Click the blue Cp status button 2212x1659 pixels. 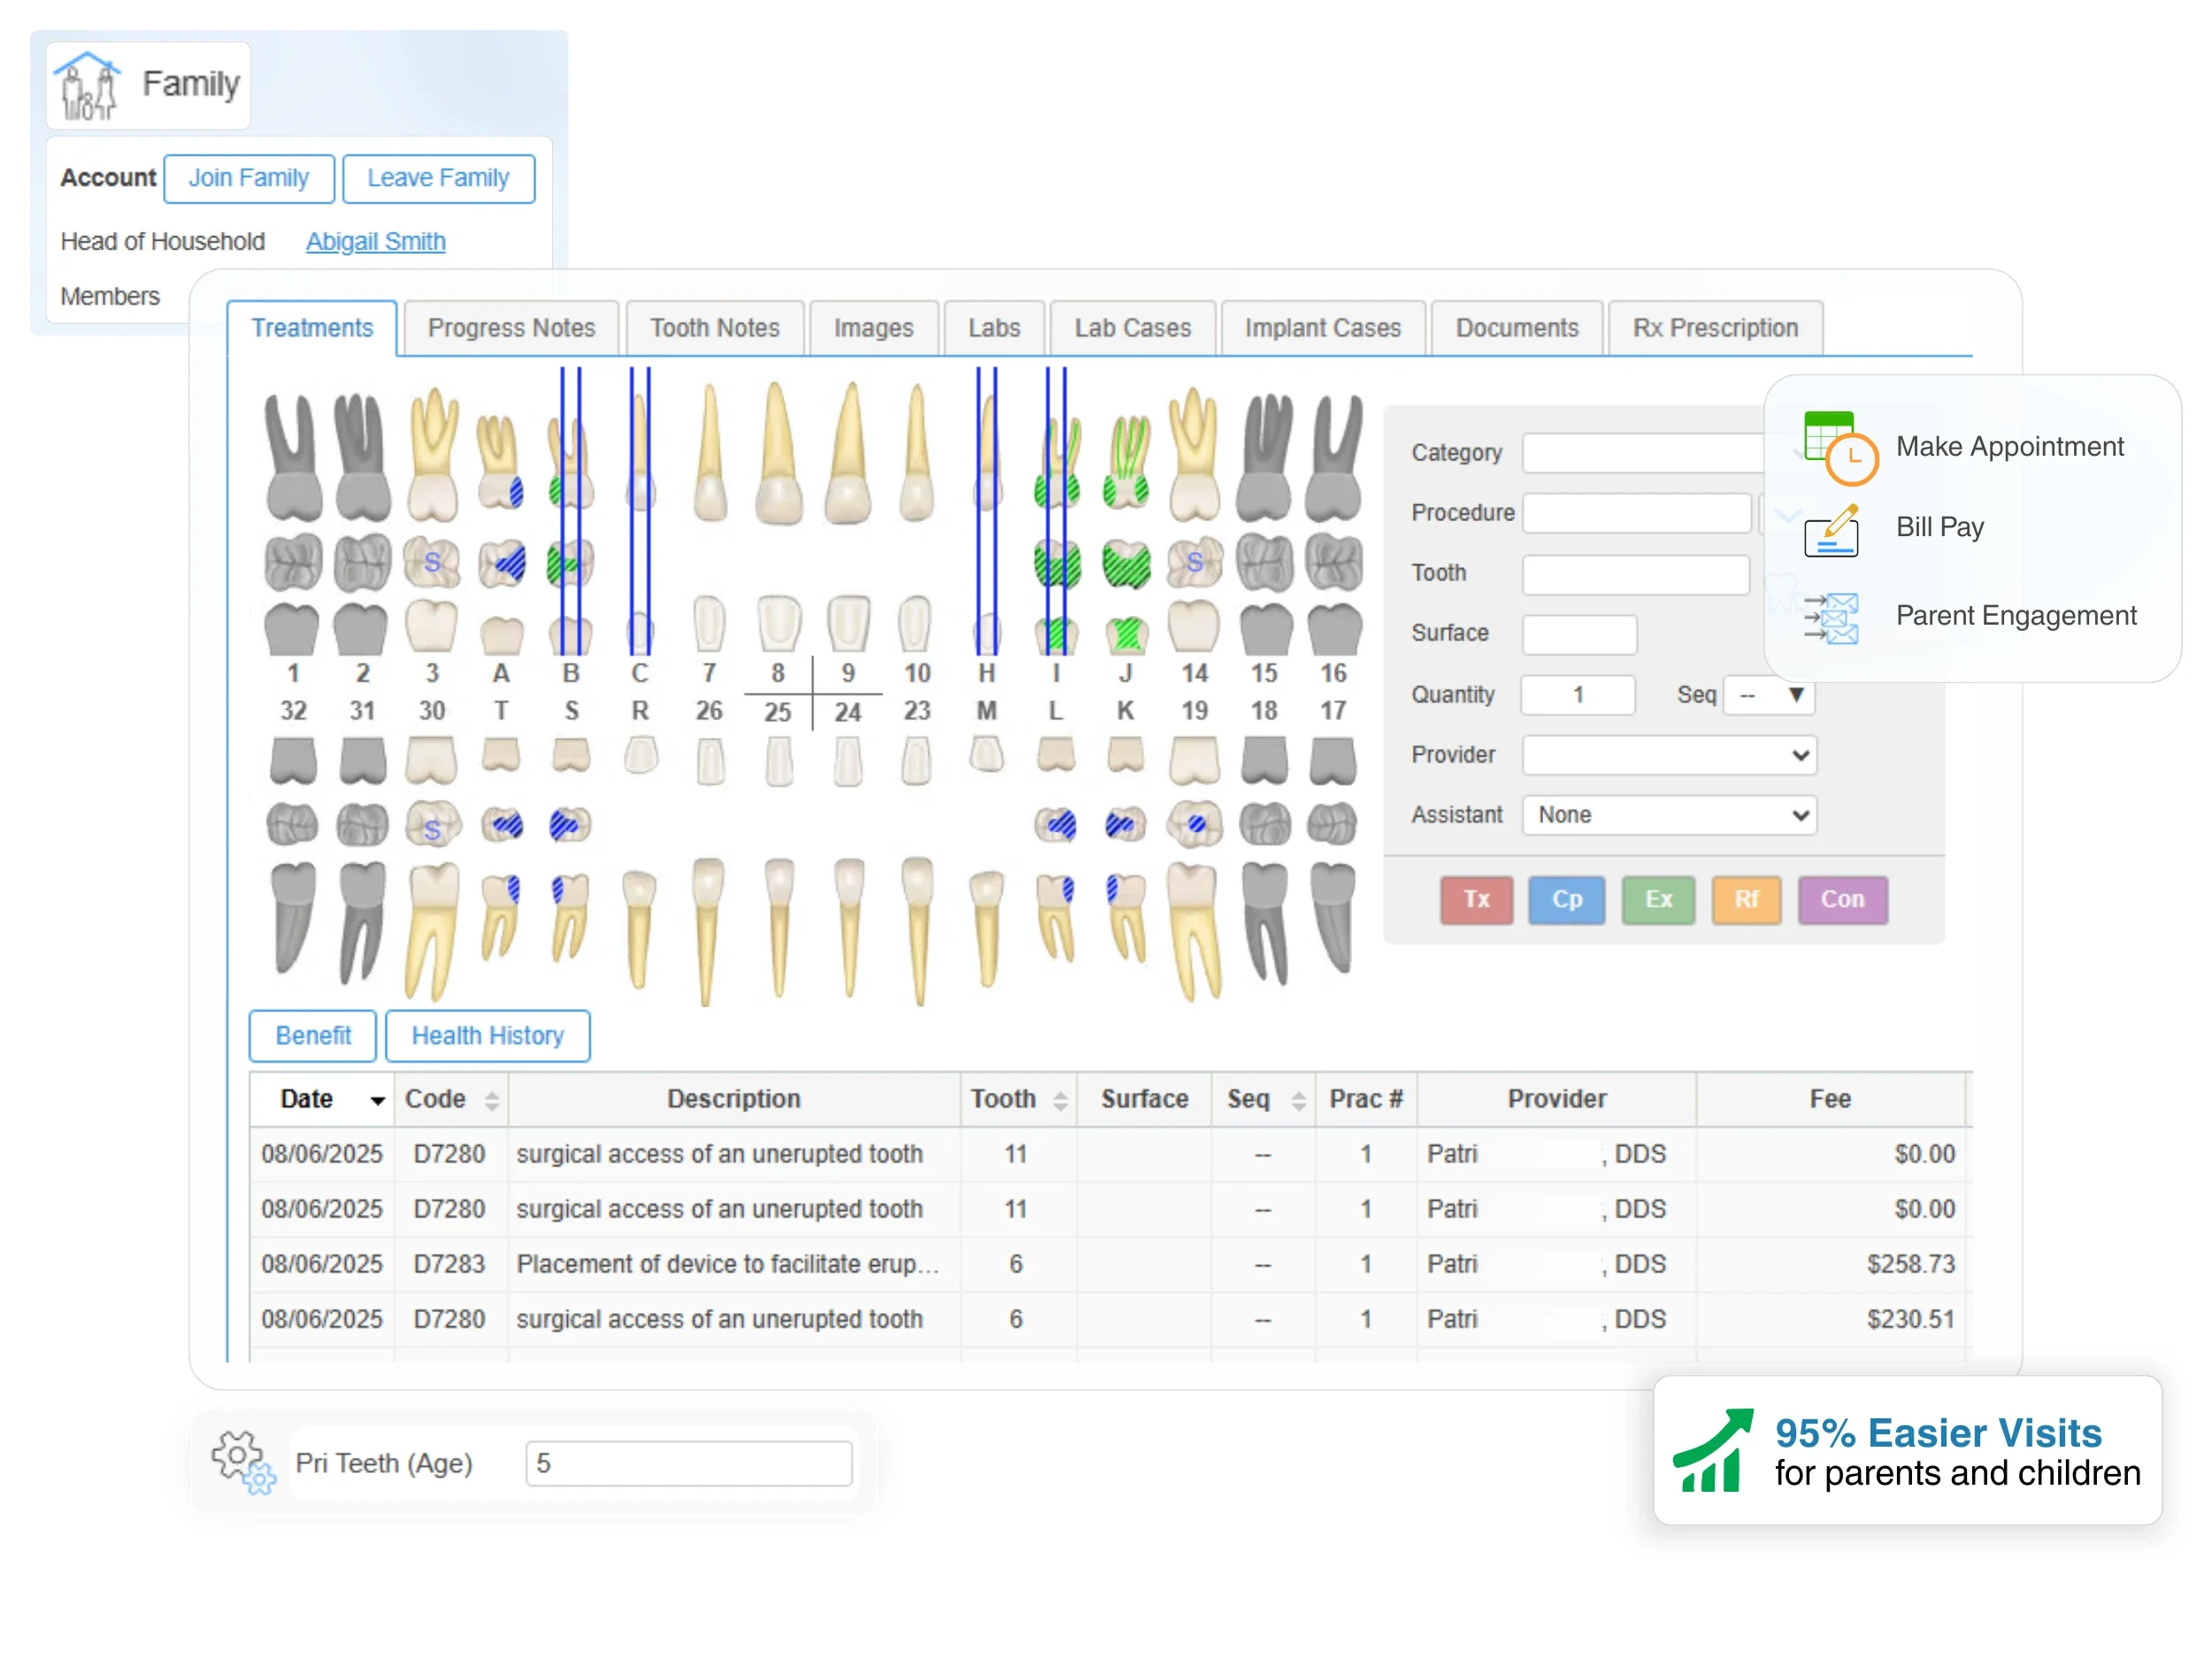[x=1566, y=899]
